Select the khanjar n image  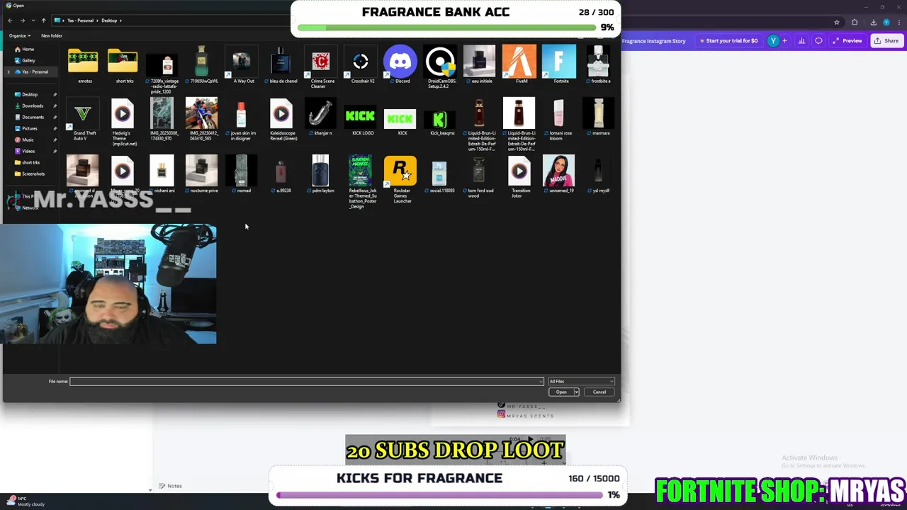click(322, 118)
